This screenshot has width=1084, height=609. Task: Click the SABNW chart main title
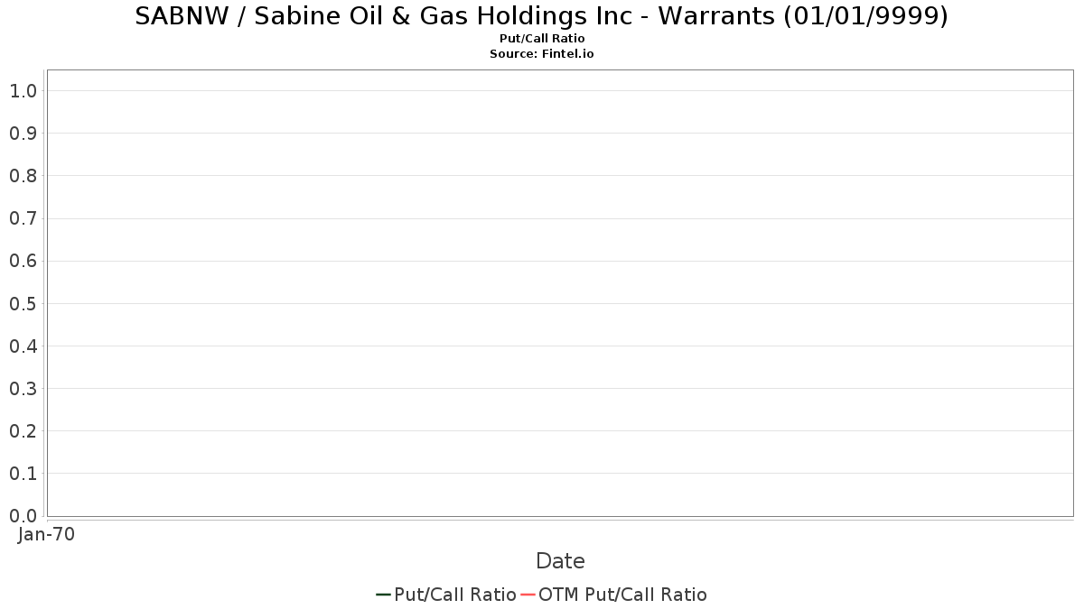pos(541,16)
